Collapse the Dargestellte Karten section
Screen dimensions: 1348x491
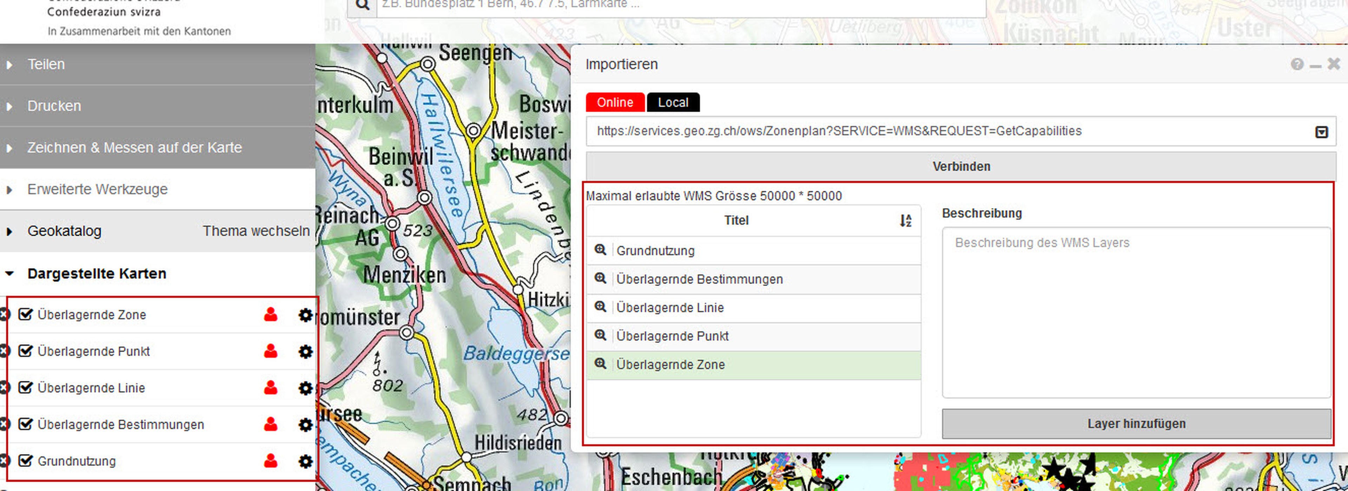(96, 274)
